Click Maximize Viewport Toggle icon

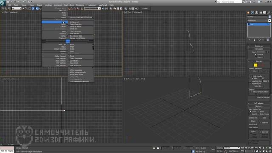pyautogui.click(x=270, y=151)
